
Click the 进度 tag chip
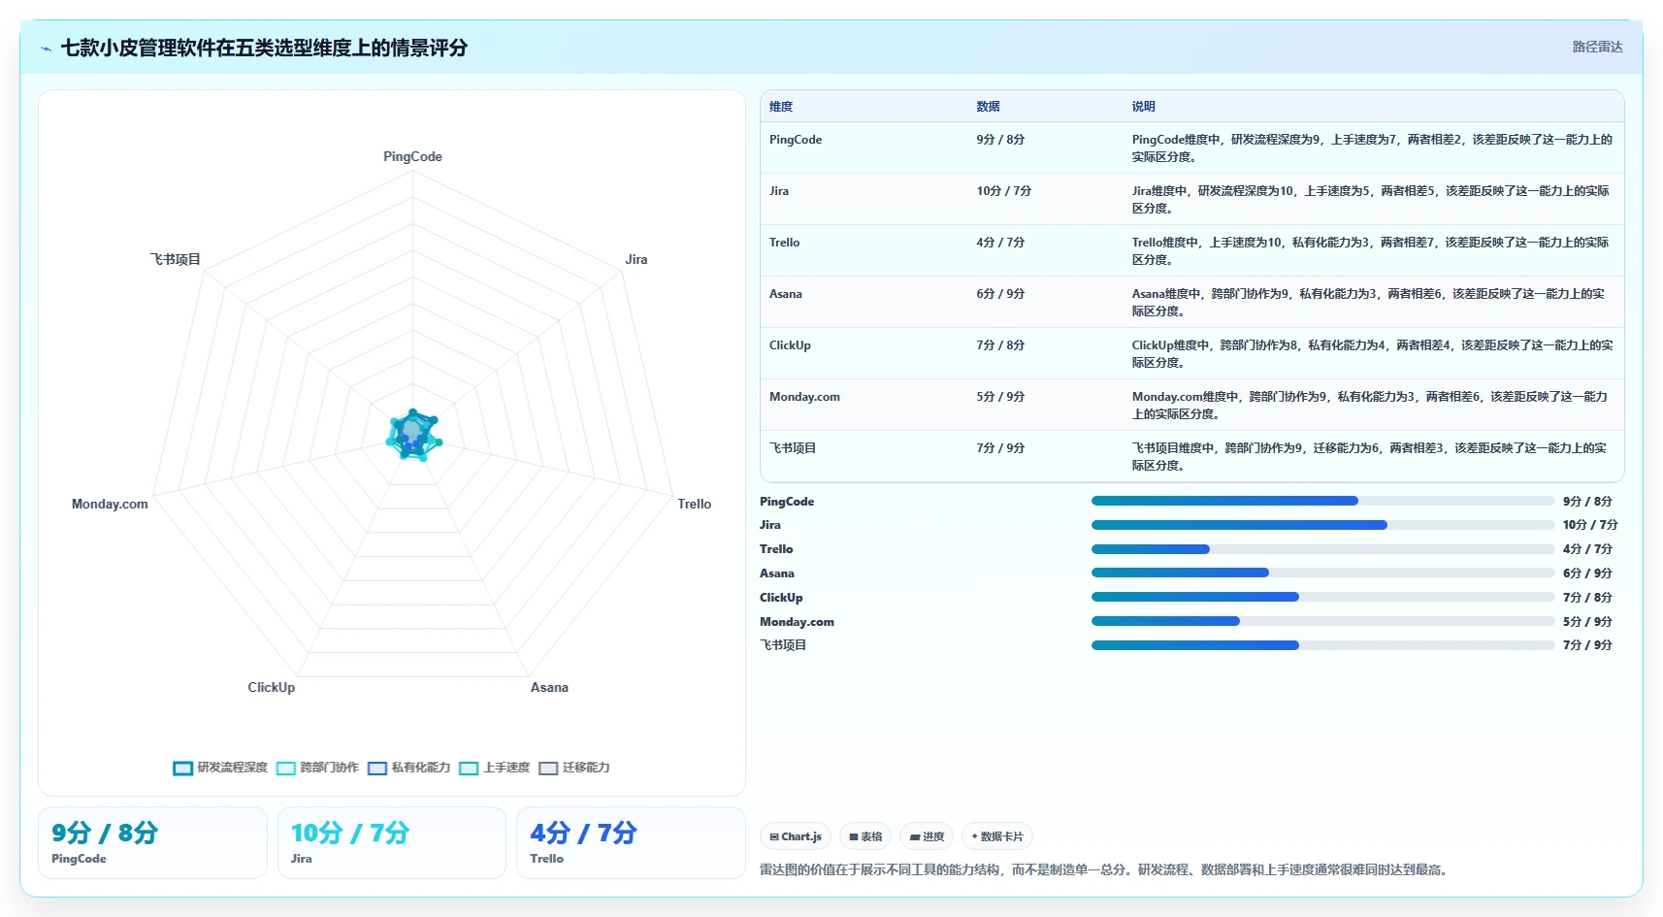pyautogui.click(x=927, y=836)
